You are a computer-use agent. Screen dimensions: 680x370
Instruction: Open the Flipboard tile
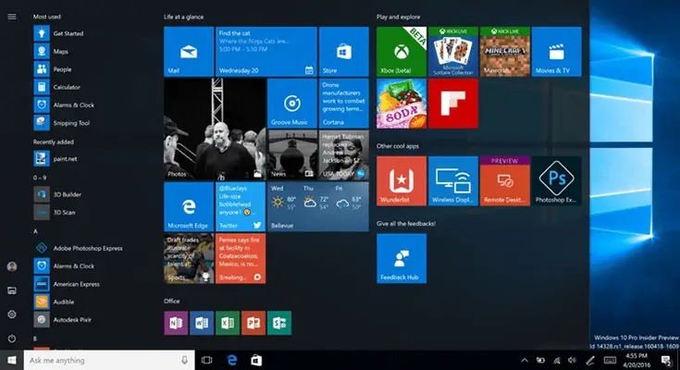click(x=452, y=104)
